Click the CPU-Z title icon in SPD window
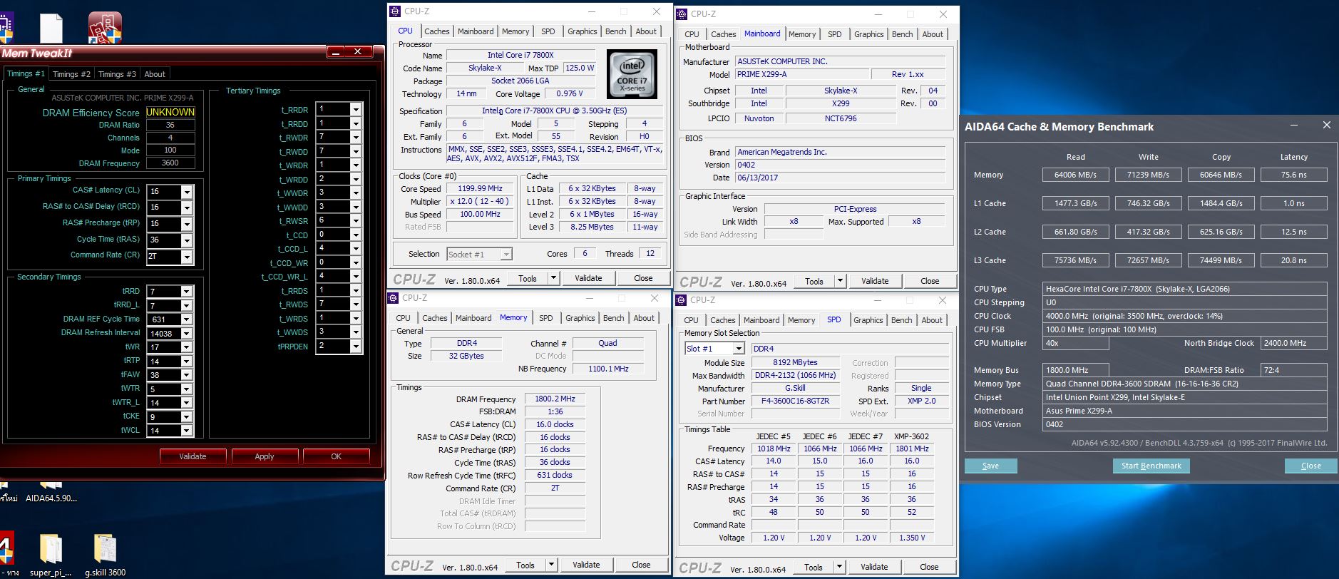The image size is (1339, 579). click(x=681, y=300)
